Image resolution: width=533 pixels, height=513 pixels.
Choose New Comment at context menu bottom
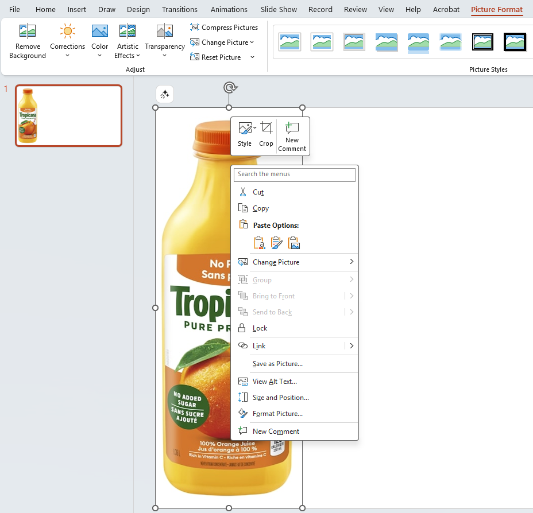295,432
